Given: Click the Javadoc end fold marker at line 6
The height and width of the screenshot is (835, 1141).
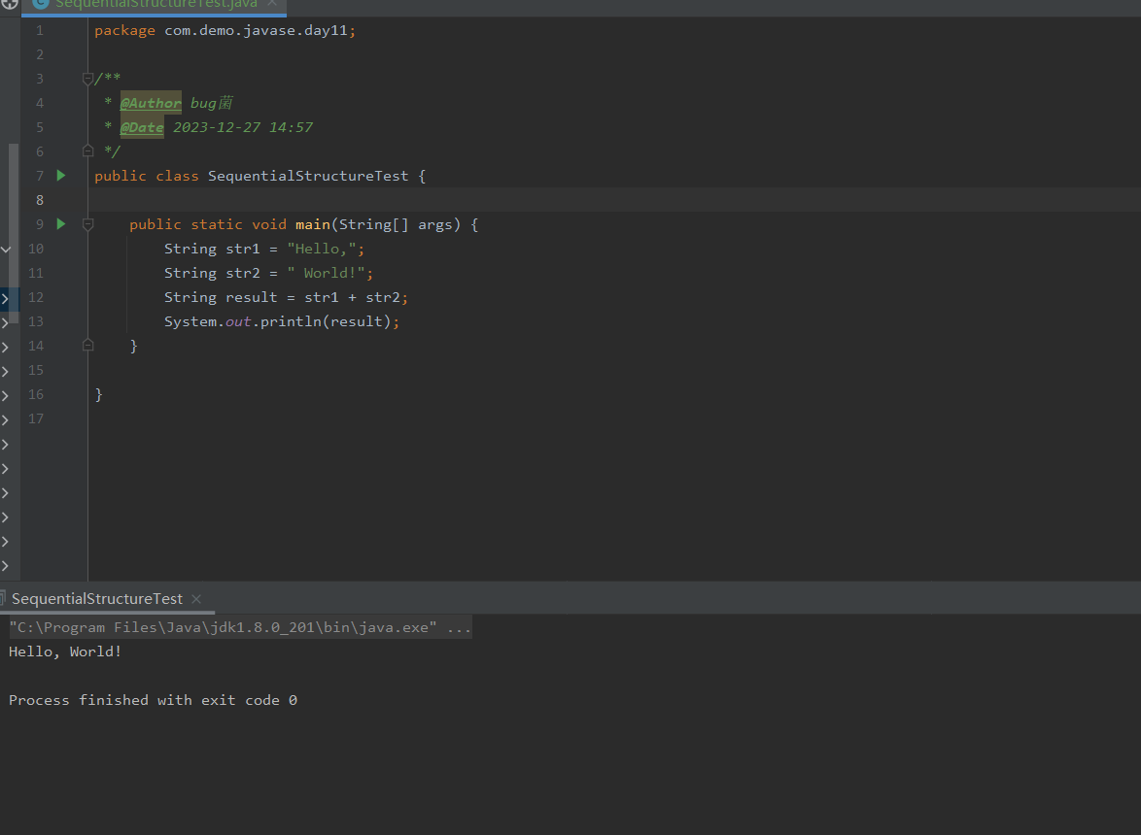Looking at the screenshot, I should (88, 151).
